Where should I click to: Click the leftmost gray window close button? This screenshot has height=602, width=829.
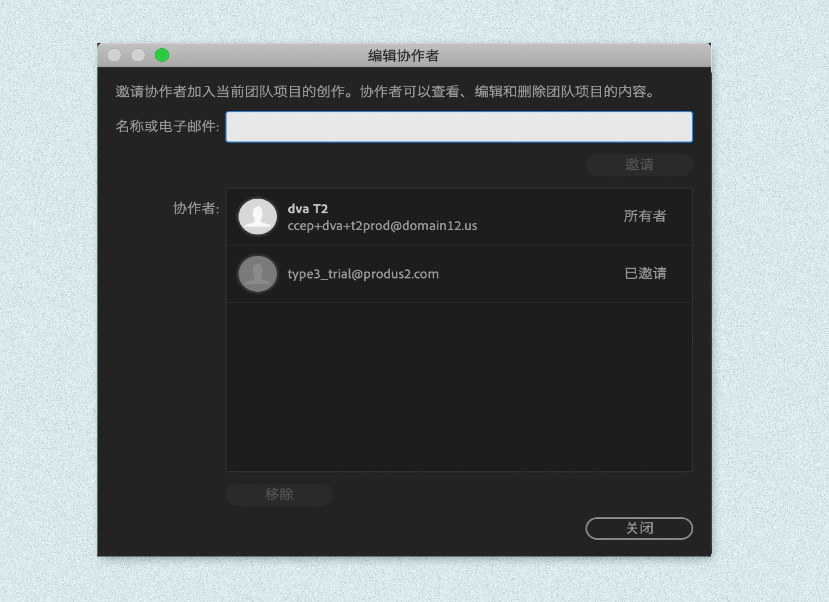114,55
